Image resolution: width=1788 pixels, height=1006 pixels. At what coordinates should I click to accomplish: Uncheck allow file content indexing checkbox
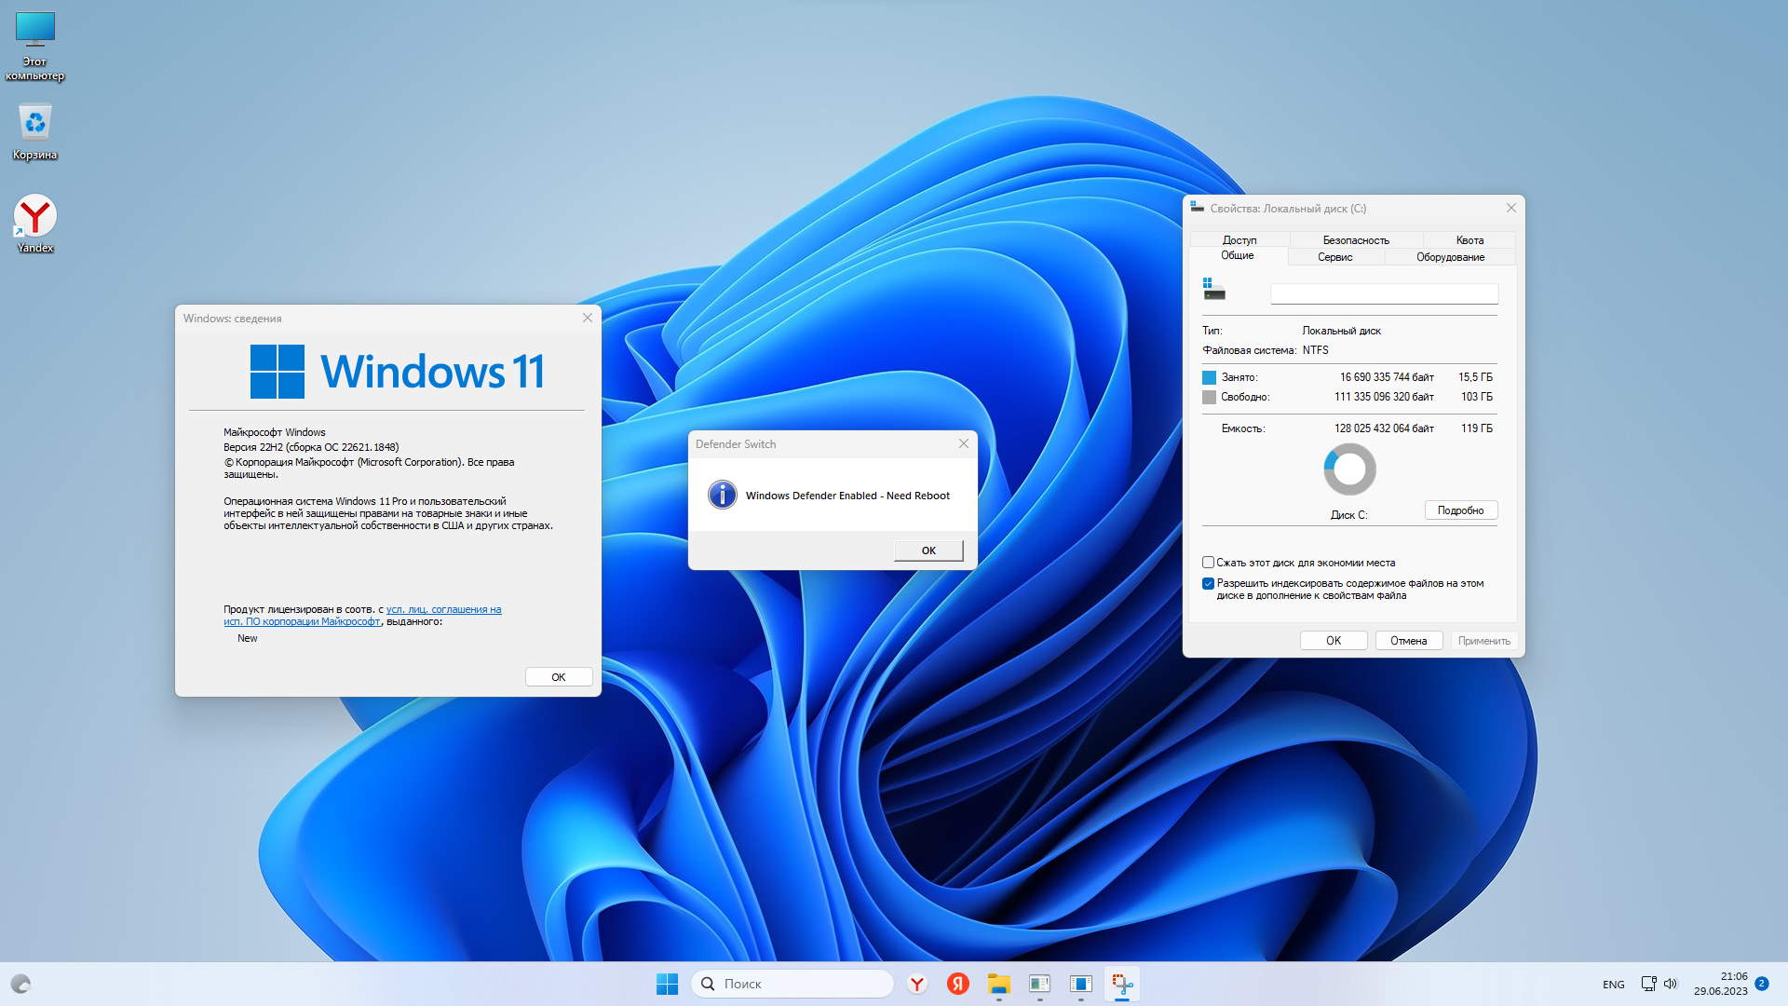coord(1208,584)
